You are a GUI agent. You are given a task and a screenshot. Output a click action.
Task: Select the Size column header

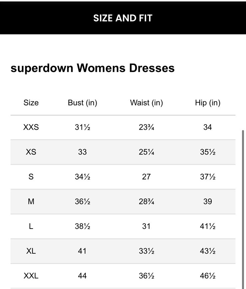31,103
